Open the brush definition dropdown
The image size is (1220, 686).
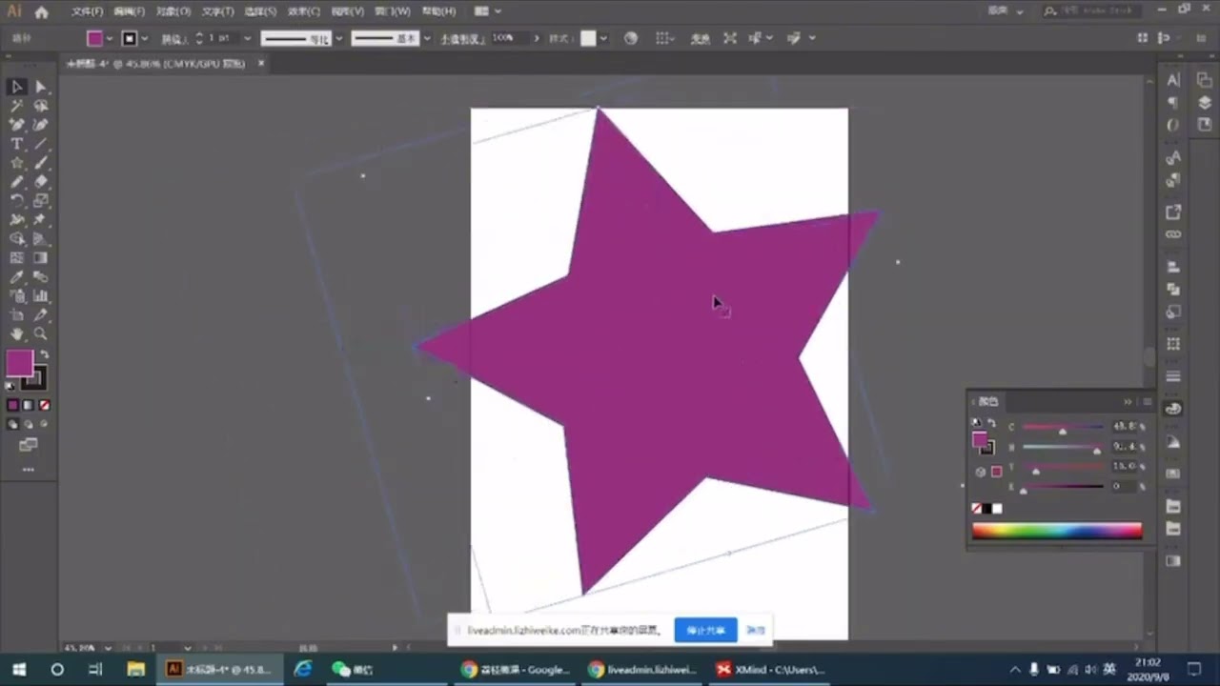(427, 39)
